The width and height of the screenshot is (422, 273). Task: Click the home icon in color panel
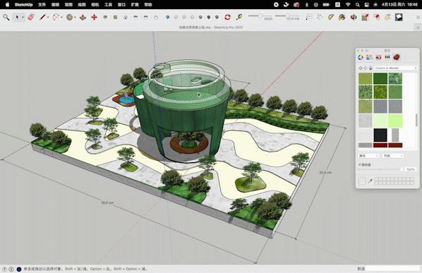[x=370, y=68]
